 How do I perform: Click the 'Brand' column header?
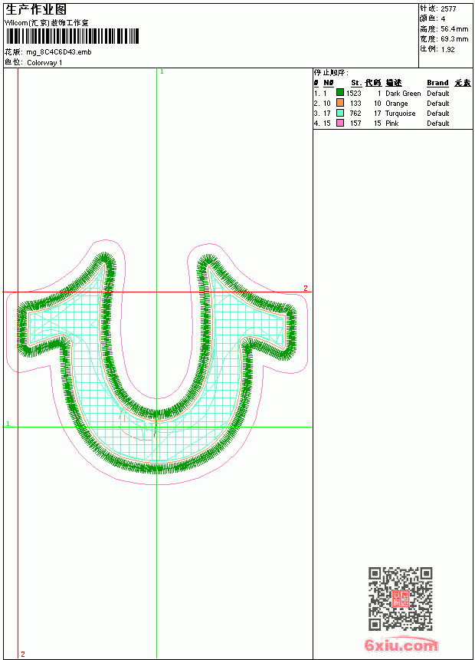(437, 83)
